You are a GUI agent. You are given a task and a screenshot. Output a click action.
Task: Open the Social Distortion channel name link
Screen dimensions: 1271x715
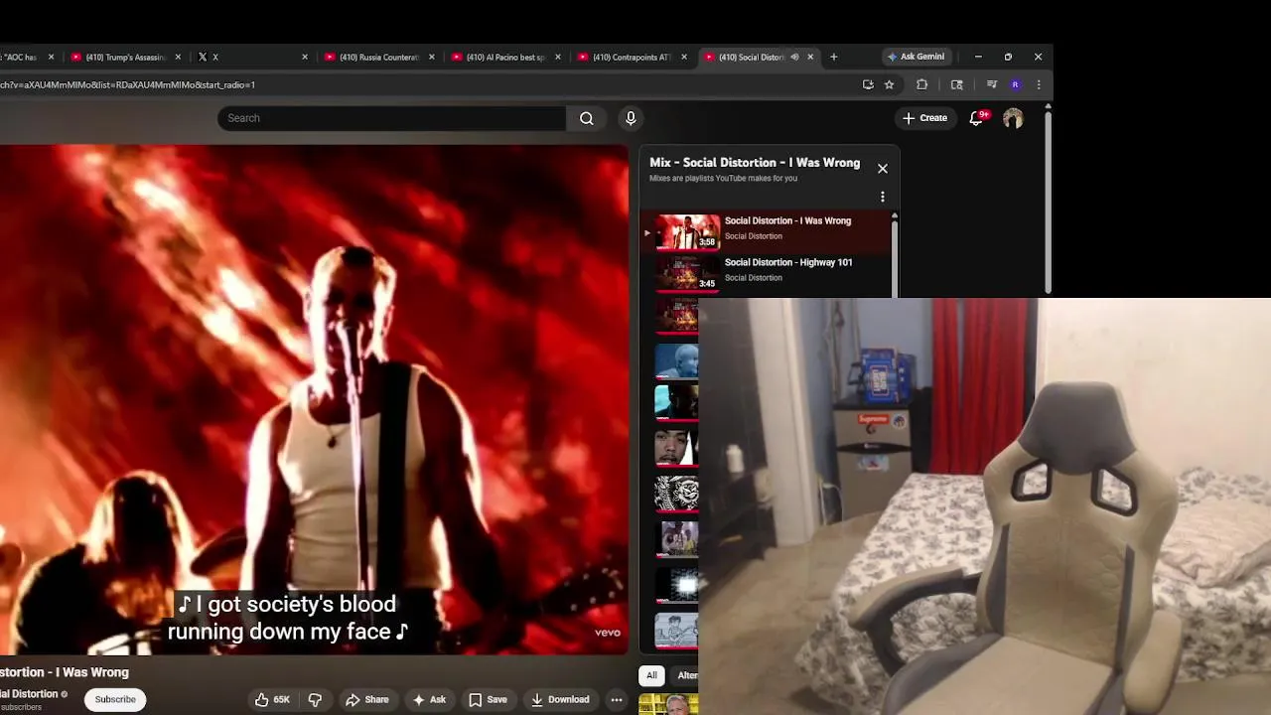point(29,694)
